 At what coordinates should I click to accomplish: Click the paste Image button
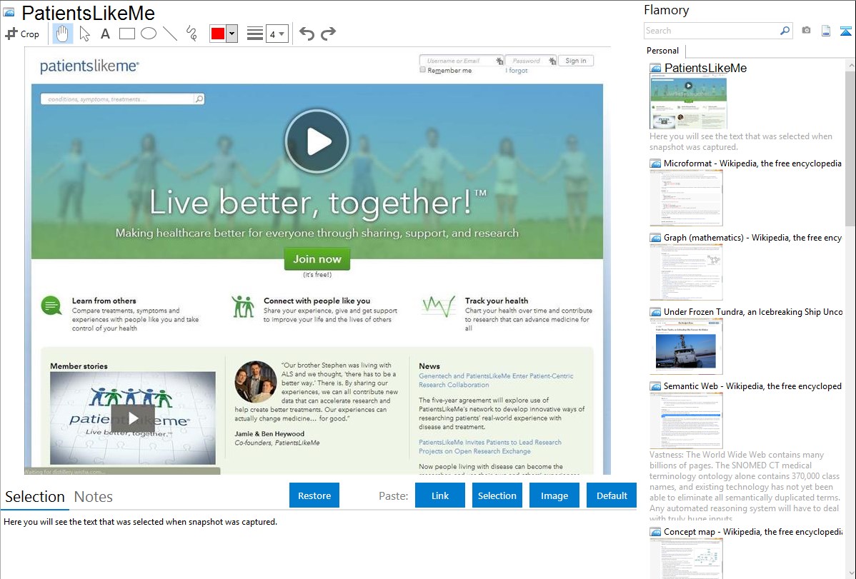point(554,495)
